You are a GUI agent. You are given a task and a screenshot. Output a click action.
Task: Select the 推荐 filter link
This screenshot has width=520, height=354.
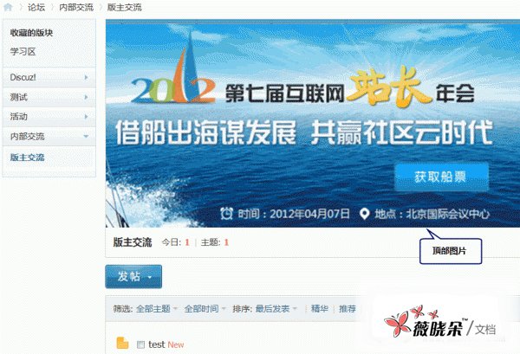coord(348,309)
